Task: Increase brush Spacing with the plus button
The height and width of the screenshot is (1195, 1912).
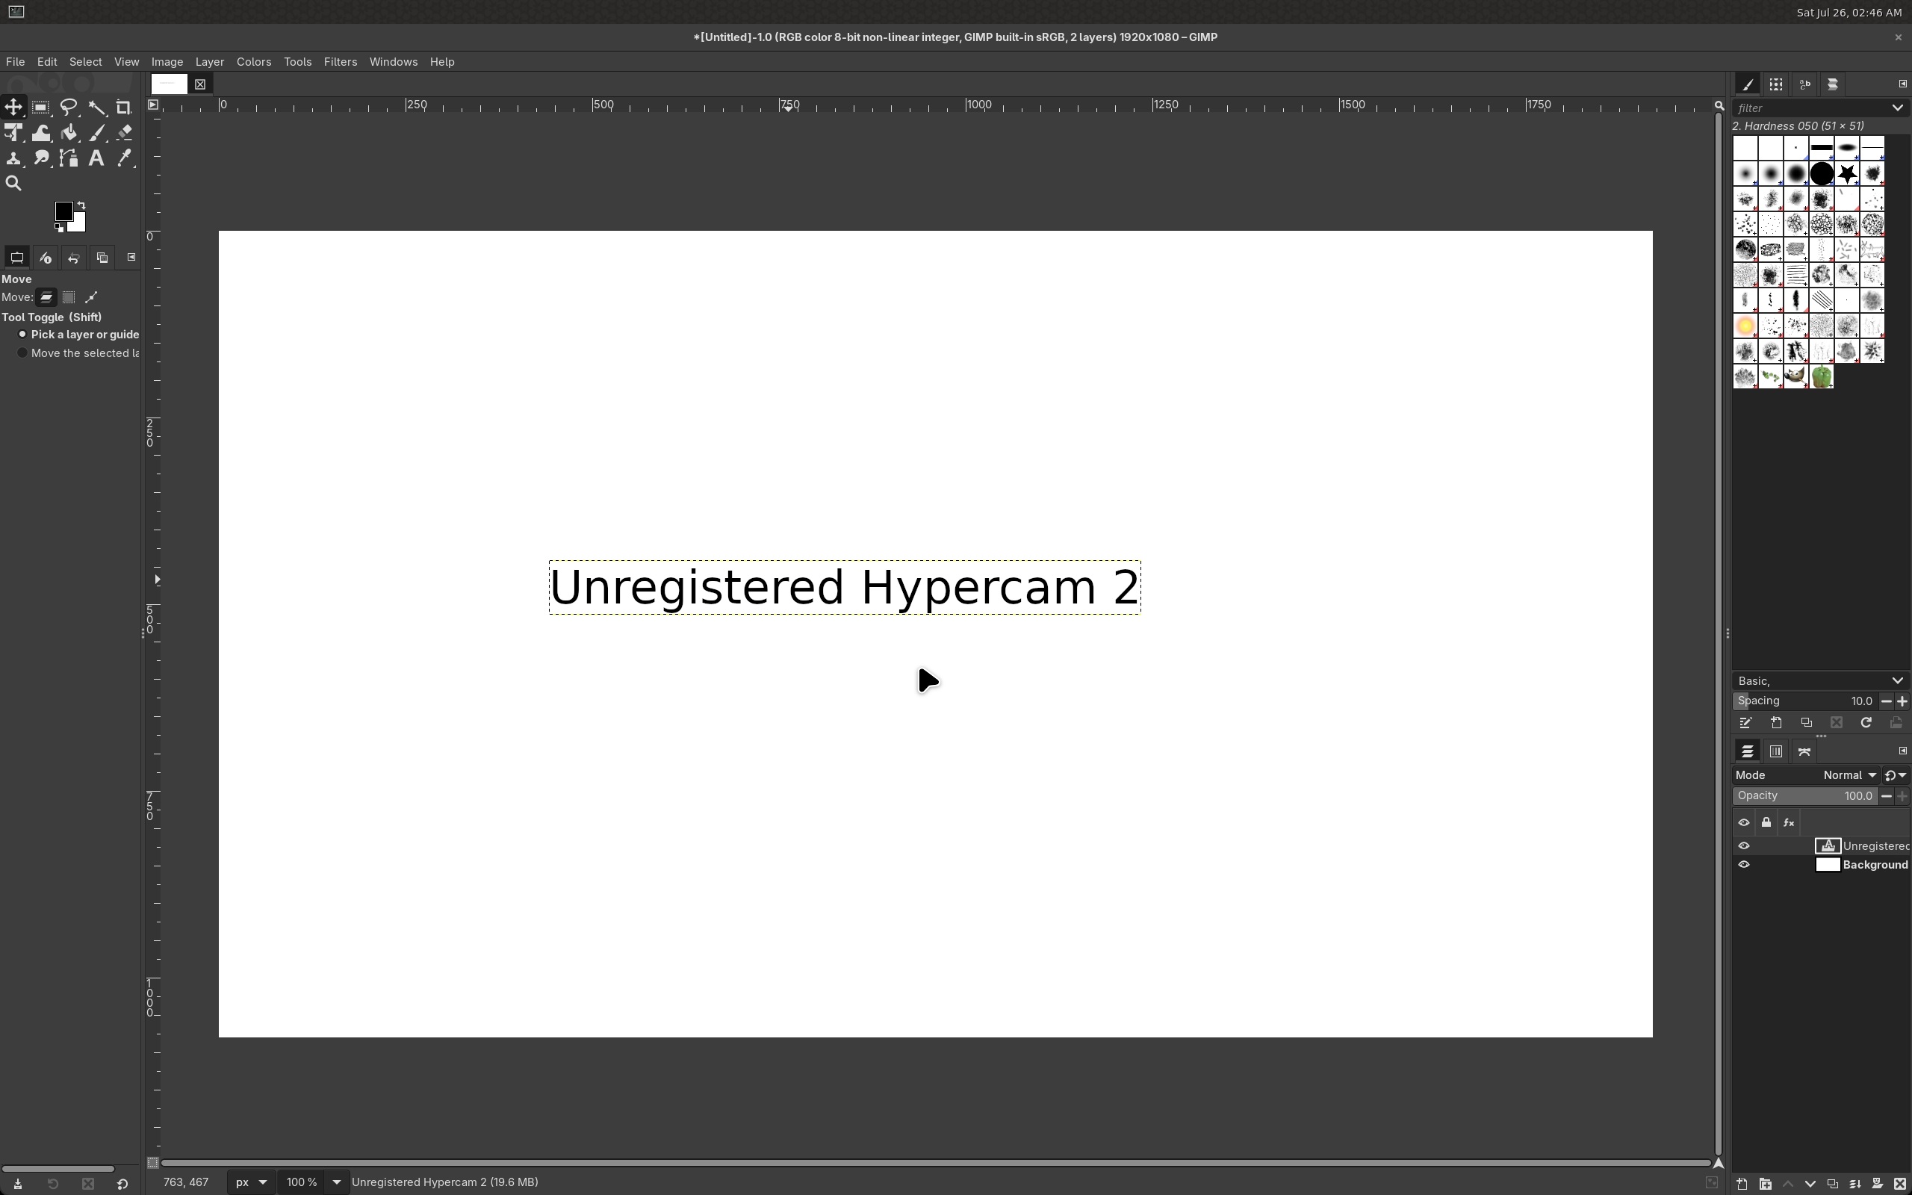Action: 1902,701
